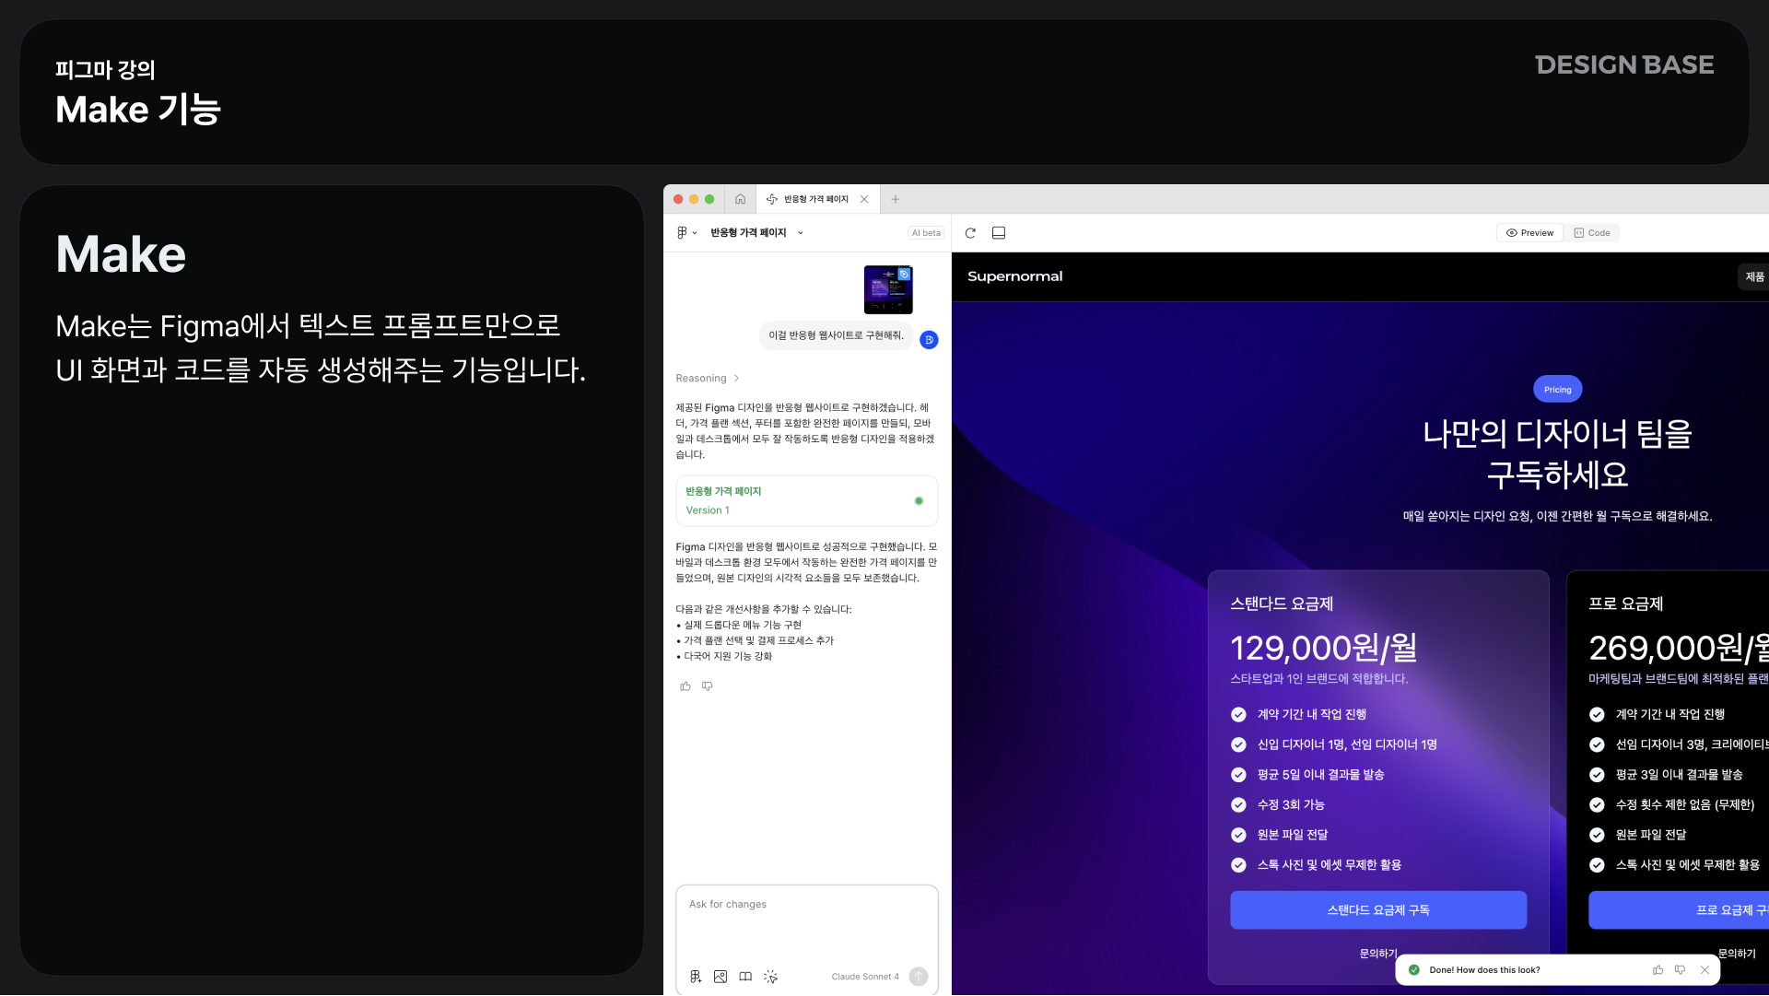This screenshot has height=996, width=1769.
Task: Toggle the device frame view icon
Action: point(998,233)
